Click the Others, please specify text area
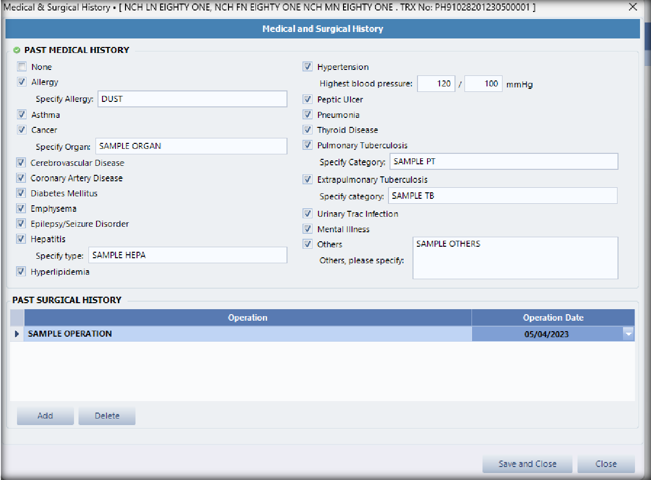 (x=515, y=258)
